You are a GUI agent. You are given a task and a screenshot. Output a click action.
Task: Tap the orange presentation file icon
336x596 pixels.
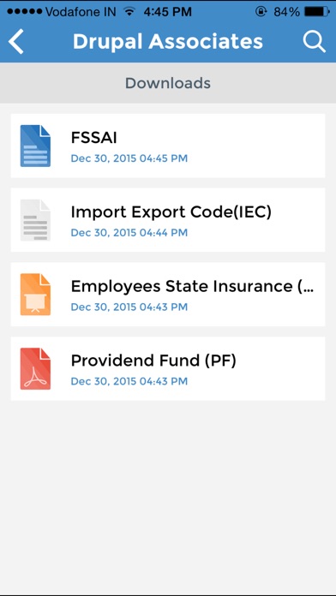35,295
